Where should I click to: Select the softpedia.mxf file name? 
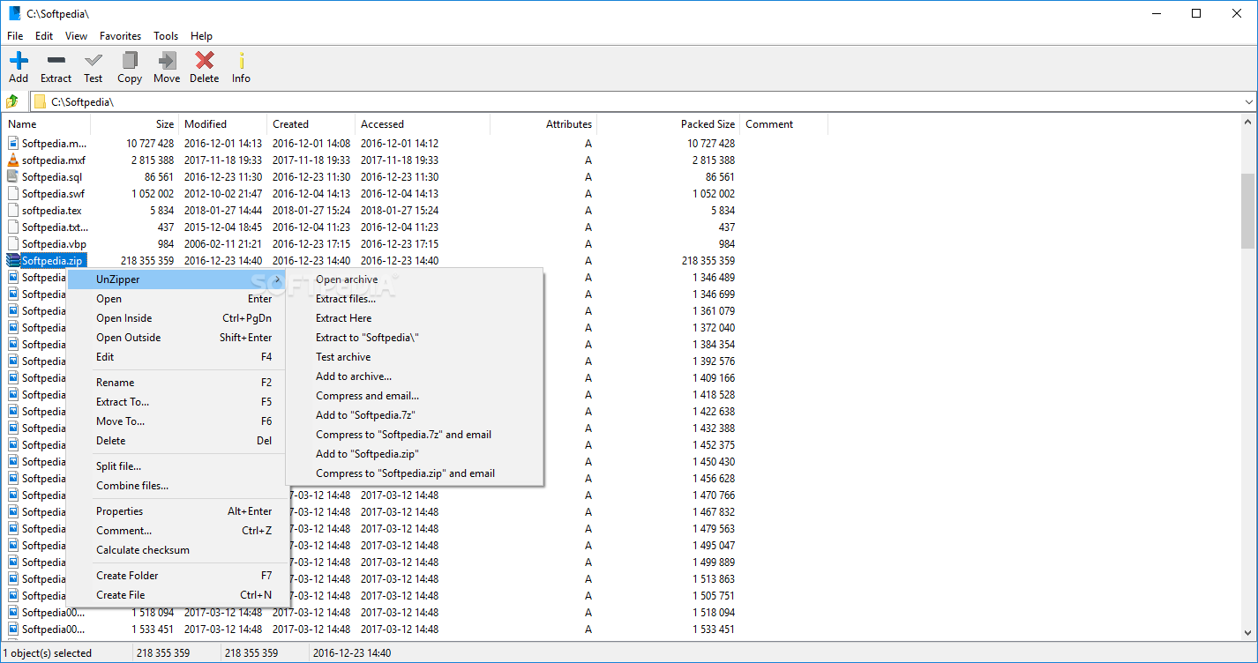54,160
